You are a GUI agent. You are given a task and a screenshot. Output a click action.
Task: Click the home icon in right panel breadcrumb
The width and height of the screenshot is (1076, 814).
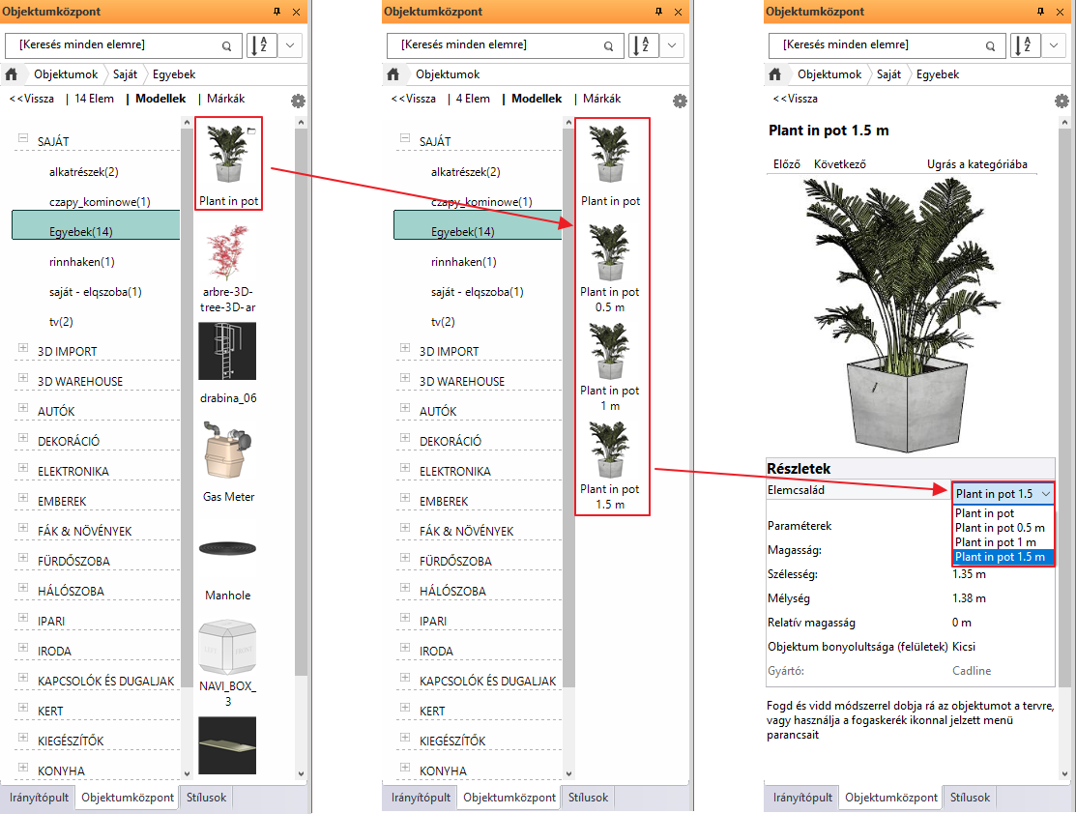click(x=775, y=74)
